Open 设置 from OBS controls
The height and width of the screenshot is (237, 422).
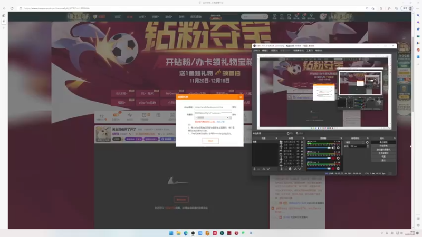(383, 156)
